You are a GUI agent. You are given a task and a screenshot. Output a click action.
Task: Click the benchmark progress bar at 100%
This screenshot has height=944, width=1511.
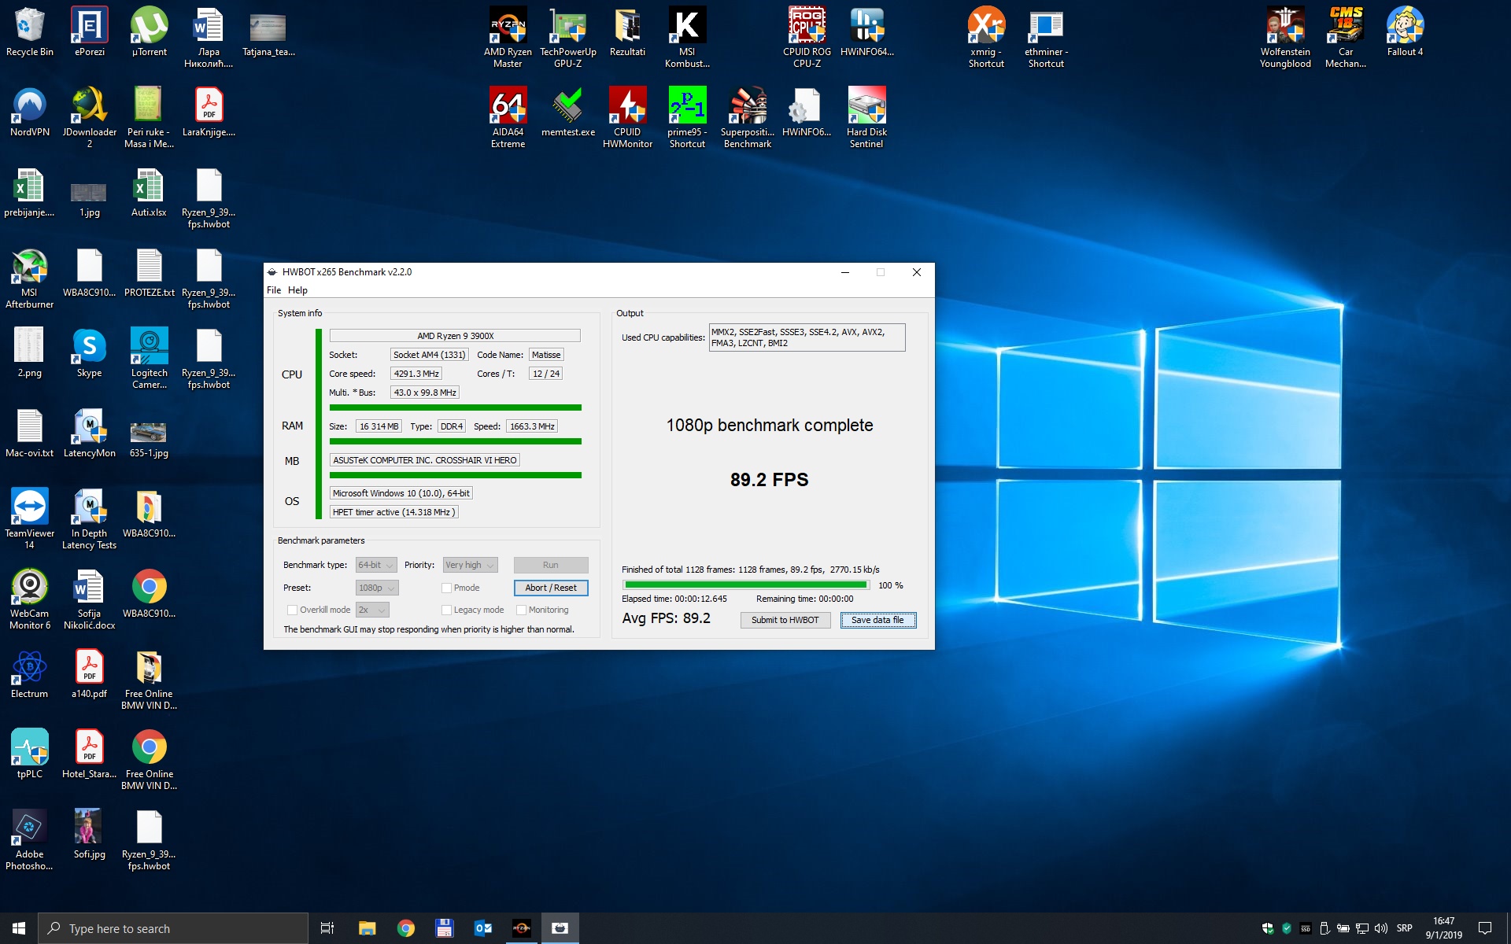[745, 584]
